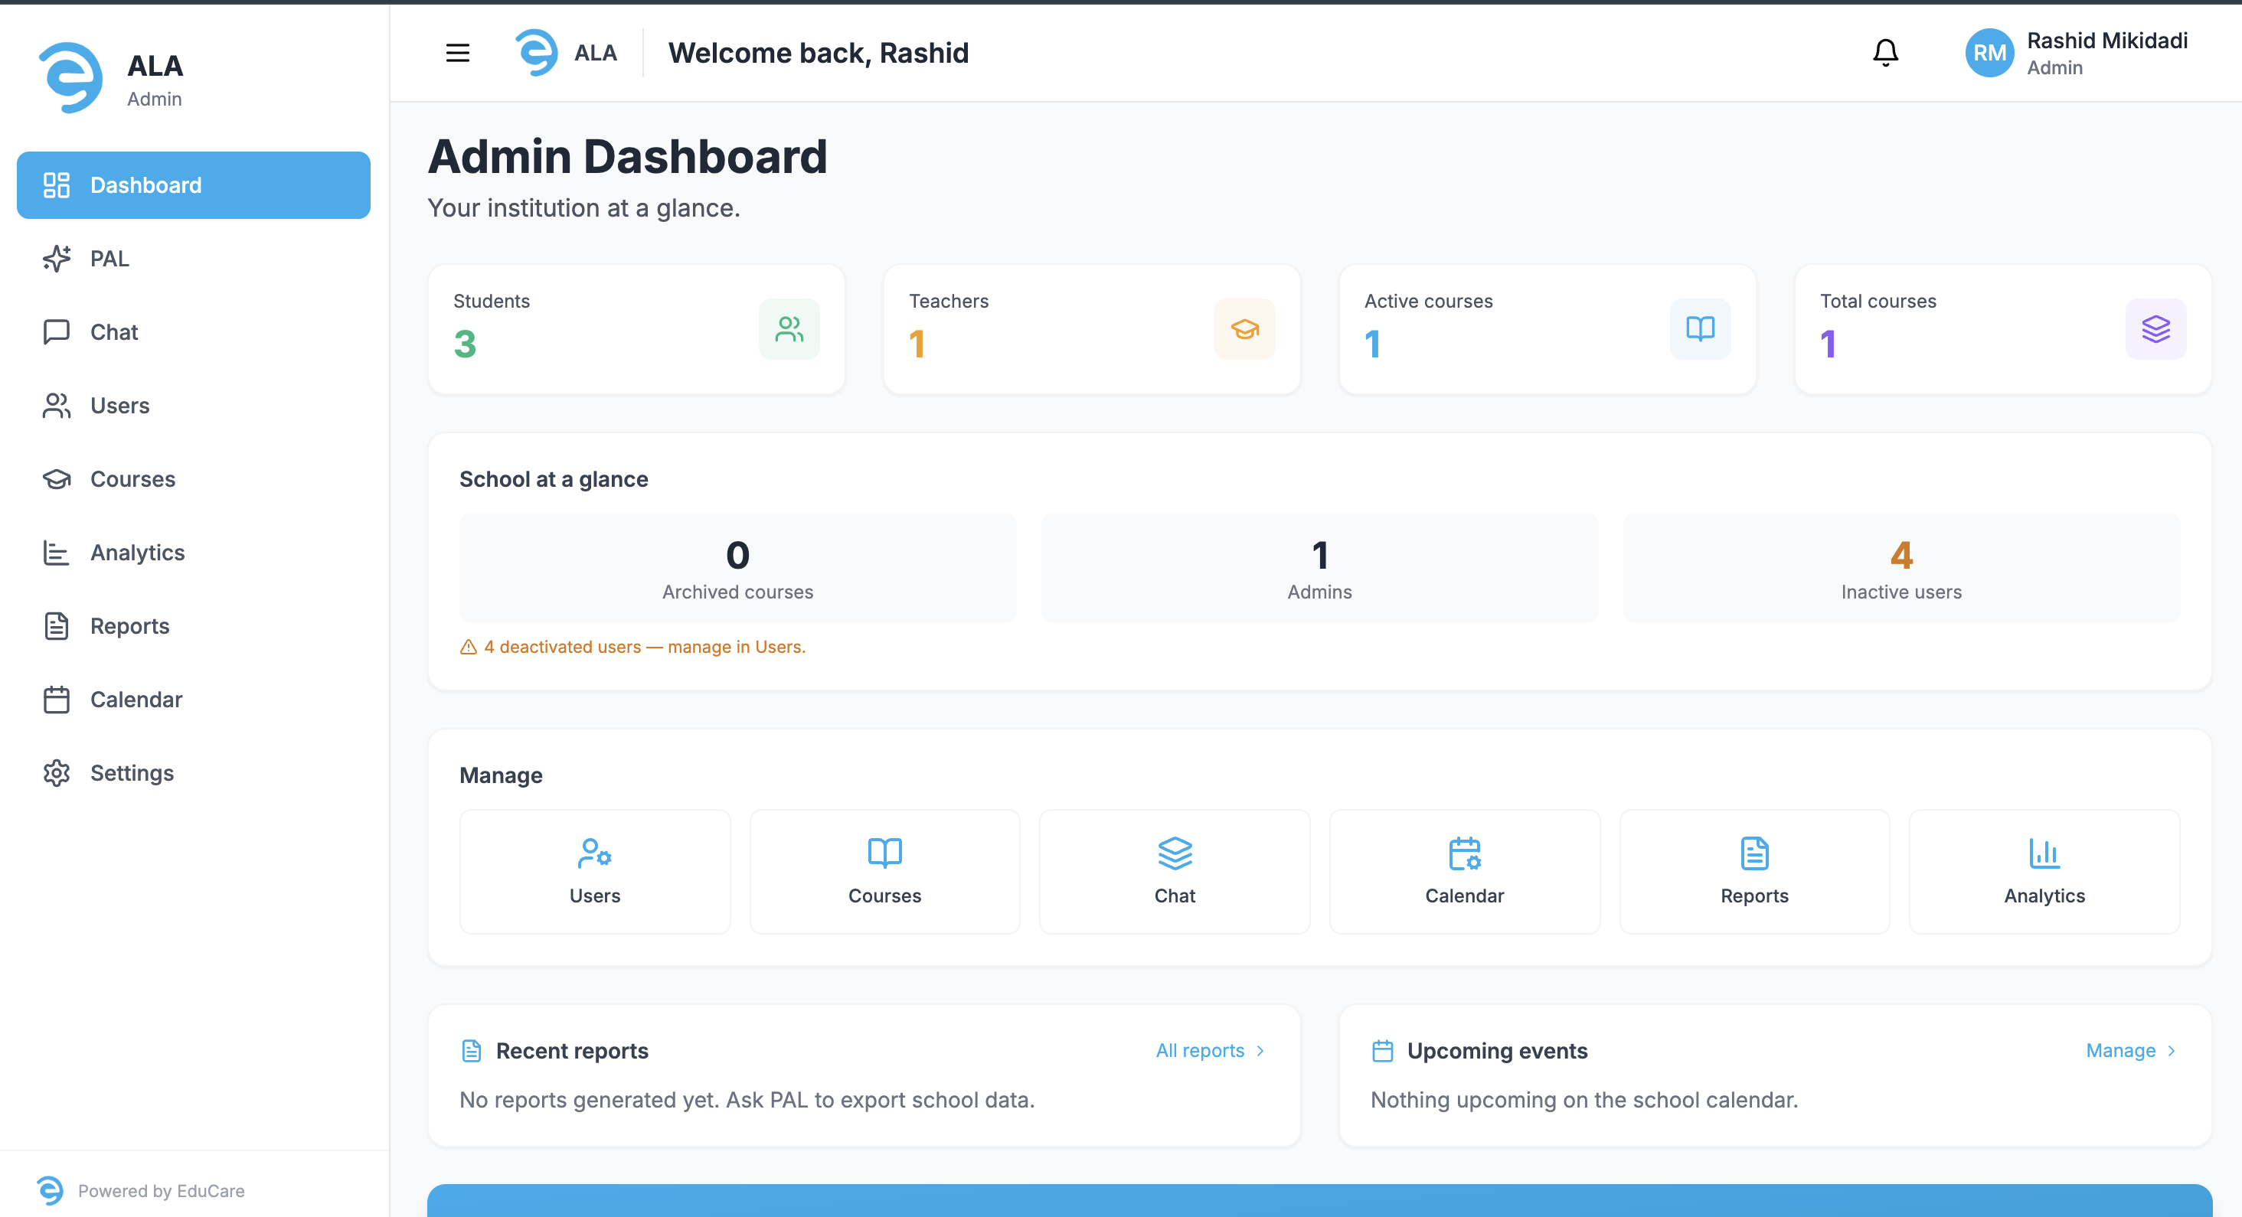This screenshot has width=2242, height=1217.
Task: Click the Archived courses stat box
Action: pyautogui.click(x=737, y=568)
